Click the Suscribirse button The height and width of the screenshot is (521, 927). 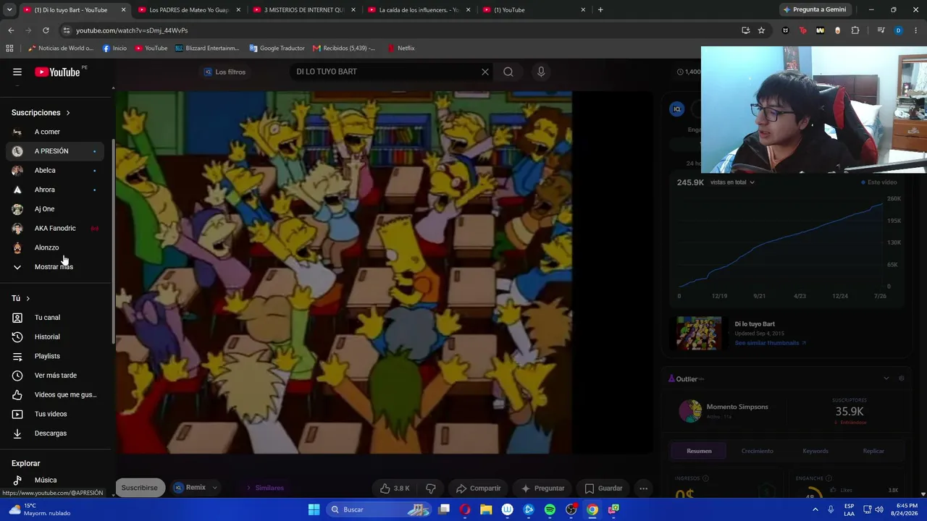(139, 488)
